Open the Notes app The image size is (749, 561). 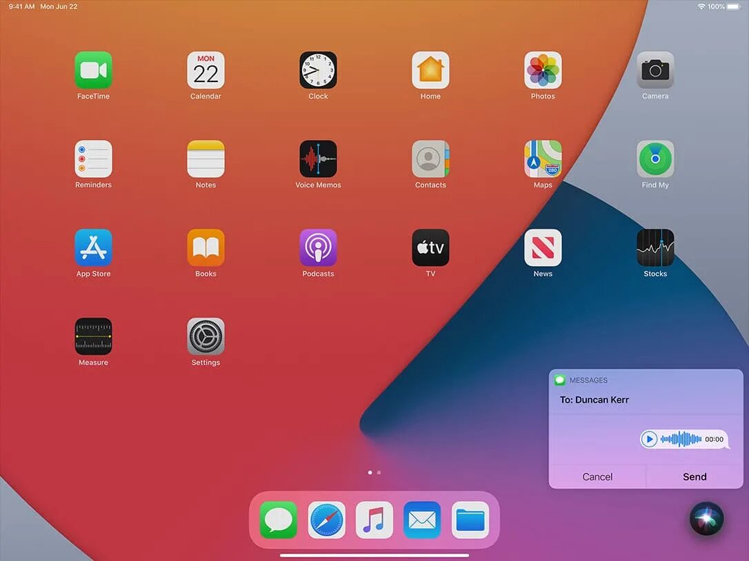206,159
